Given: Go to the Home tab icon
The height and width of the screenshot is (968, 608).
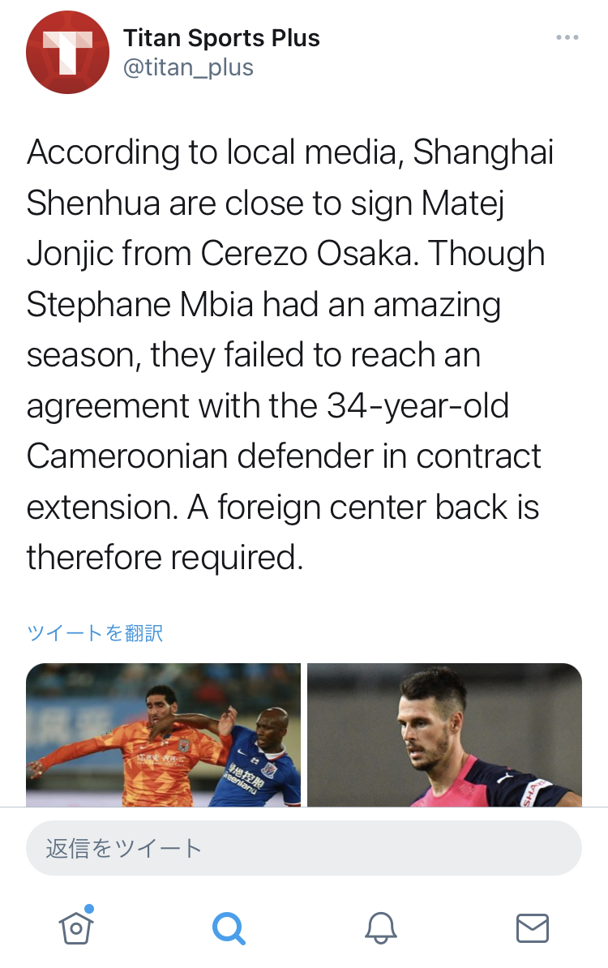Looking at the screenshot, I should coord(76,927).
